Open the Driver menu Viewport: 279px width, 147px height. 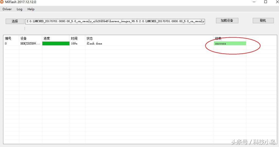7,9
